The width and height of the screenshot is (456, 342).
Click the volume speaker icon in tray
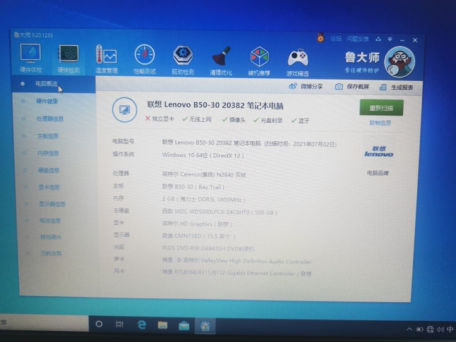pyautogui.click(x=440, y=329)
